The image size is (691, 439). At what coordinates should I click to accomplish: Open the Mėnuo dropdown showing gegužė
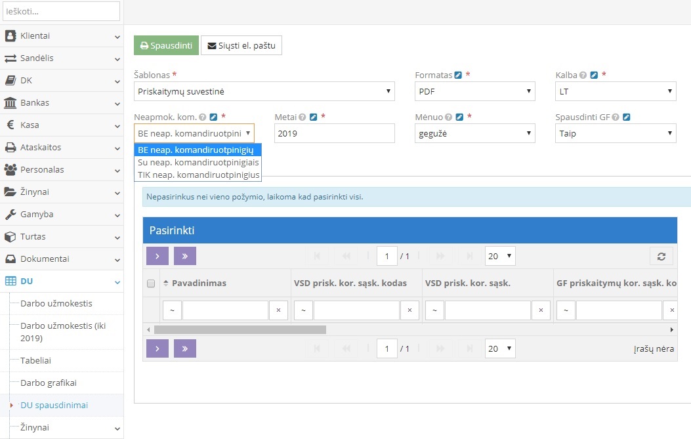click(x=475, y=133)
